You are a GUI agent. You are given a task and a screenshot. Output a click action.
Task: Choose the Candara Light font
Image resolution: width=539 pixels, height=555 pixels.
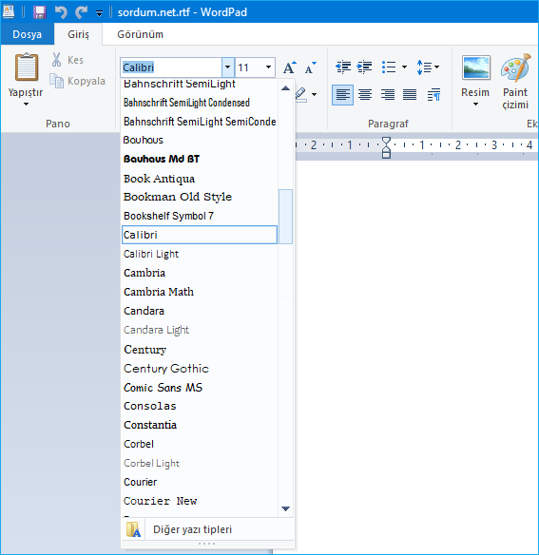coord(200,330)
